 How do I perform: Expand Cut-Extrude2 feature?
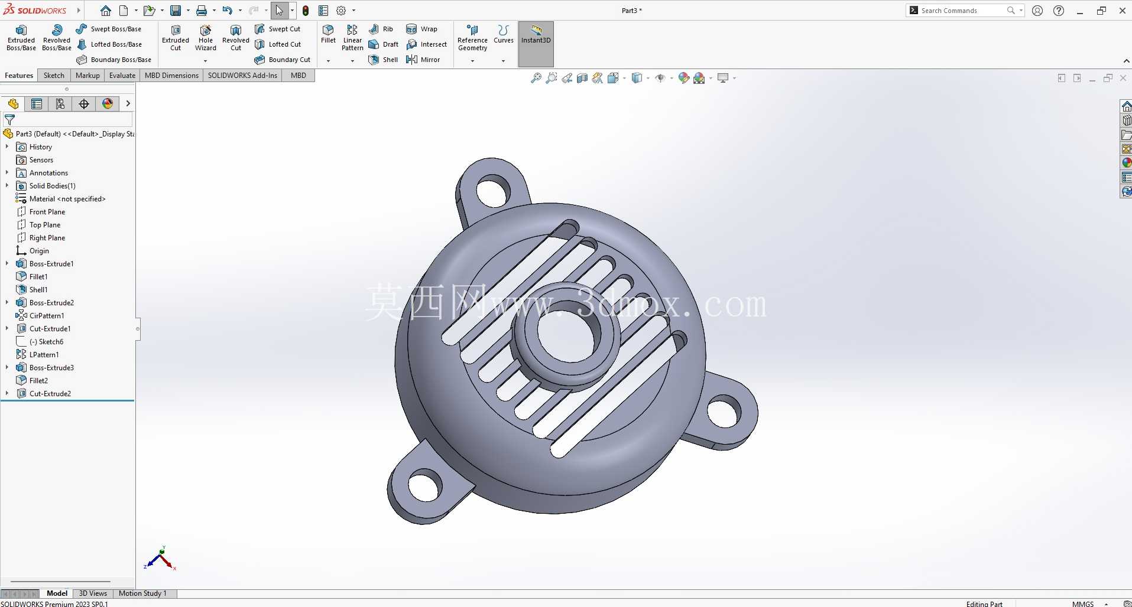point(7,394)
